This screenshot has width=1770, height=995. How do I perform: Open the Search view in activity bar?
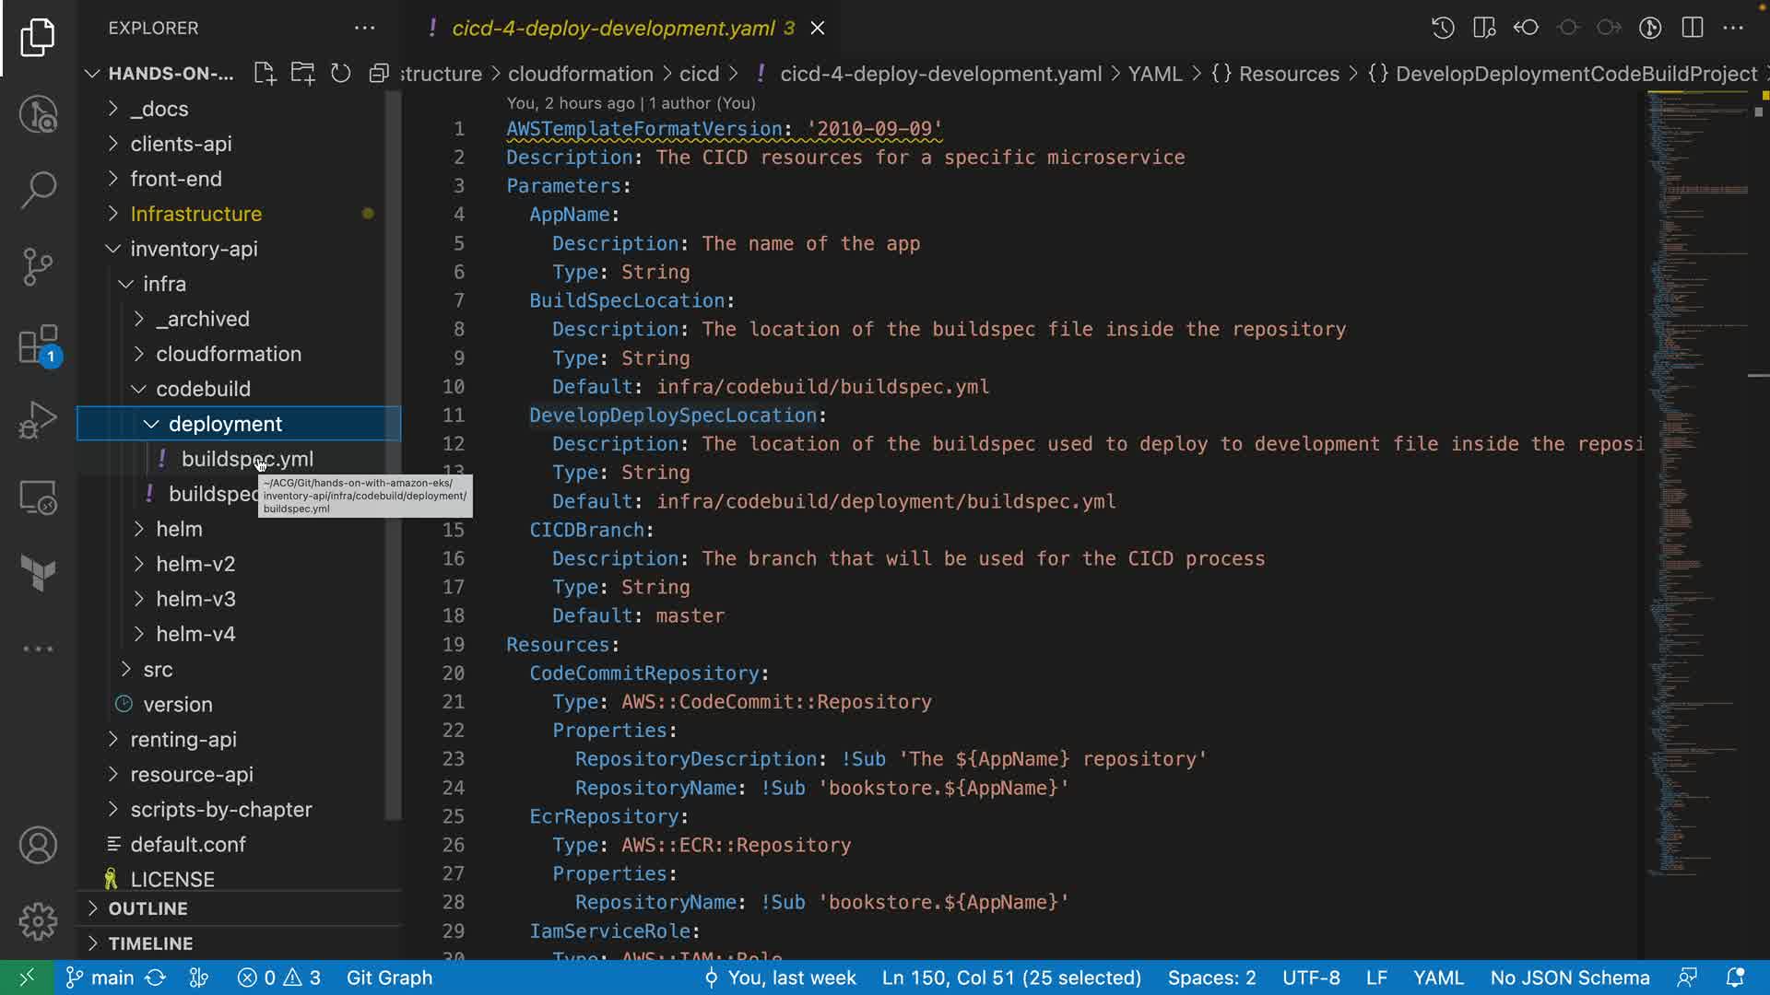tap(38, 190)
